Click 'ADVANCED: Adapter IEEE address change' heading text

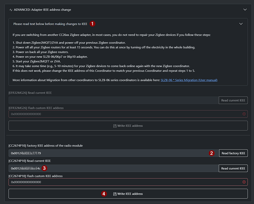click(42, 10)
